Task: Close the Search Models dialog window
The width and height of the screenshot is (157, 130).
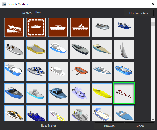Action: (x=153, y=4)
